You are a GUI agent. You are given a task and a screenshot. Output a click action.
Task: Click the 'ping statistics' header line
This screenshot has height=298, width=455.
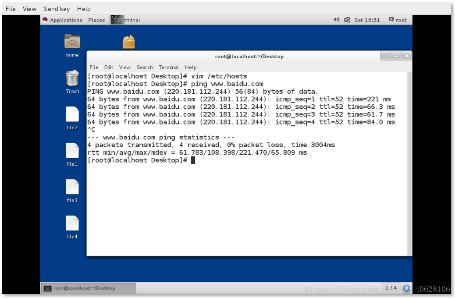(x=161, y=137)
